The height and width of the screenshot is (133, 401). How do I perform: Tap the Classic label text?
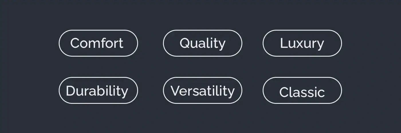pos(302,92)
